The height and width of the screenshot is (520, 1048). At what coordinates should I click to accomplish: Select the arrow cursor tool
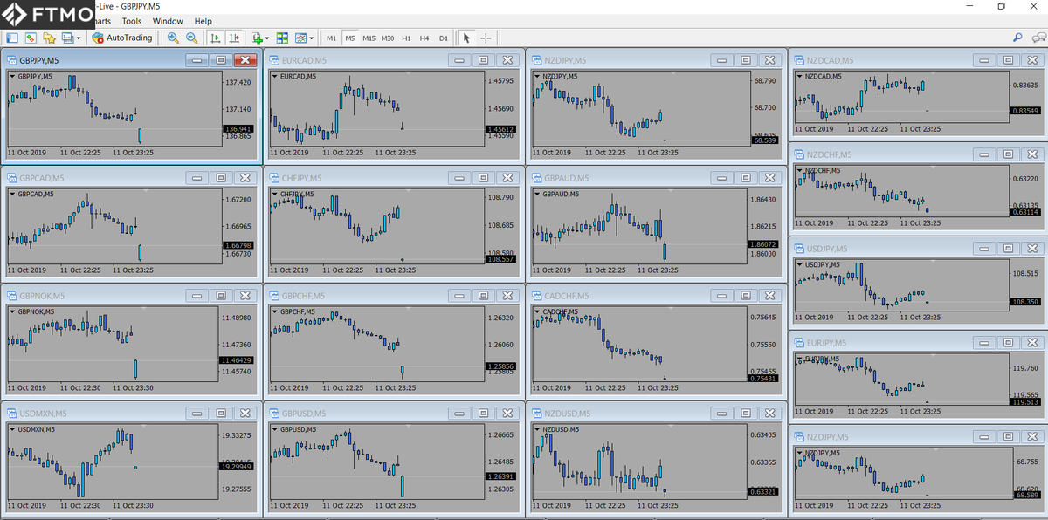coord(466,38)
